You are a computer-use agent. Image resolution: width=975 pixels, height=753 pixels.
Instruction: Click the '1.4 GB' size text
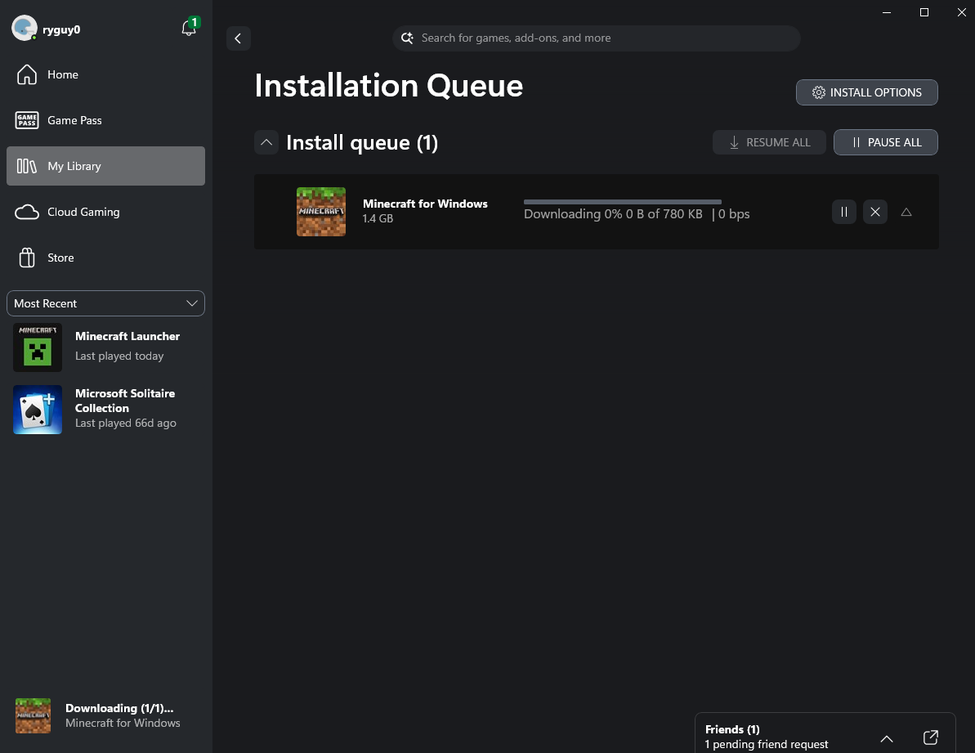click(378, 219)
